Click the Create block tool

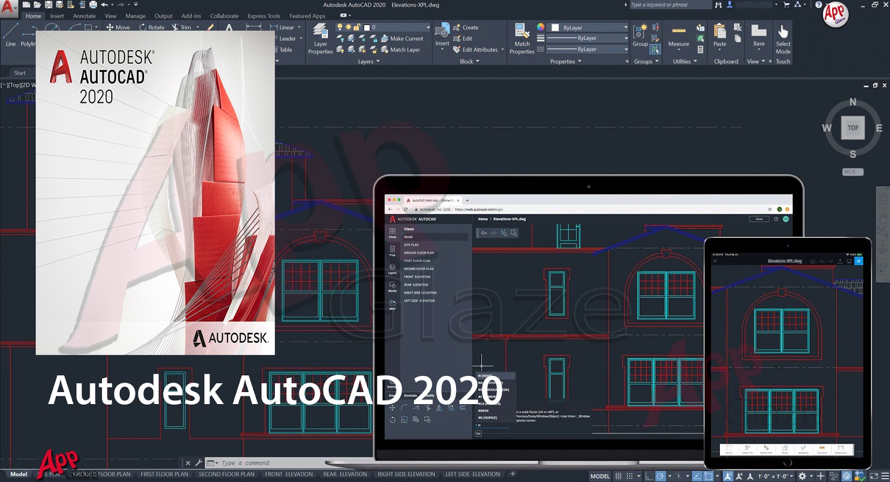(x=466, y=27)
